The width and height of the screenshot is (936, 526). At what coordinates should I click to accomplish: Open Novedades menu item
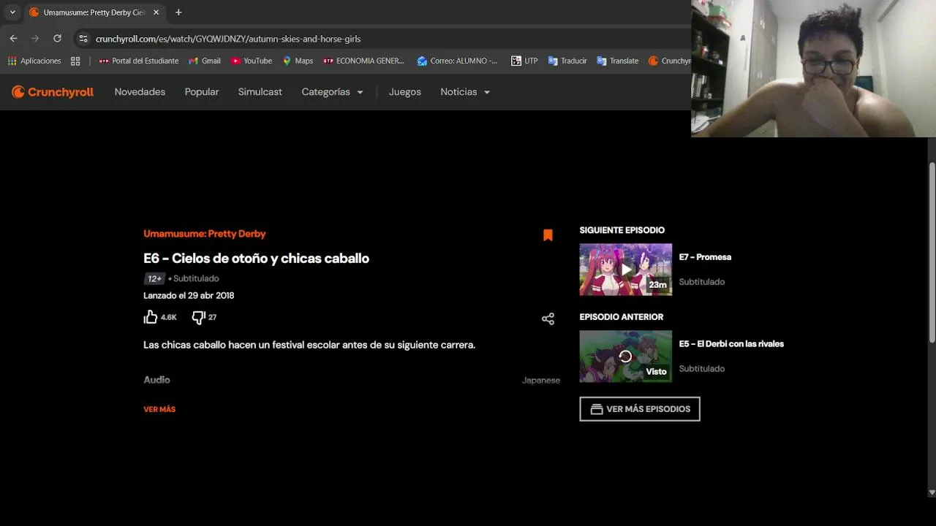pos(140,92)
